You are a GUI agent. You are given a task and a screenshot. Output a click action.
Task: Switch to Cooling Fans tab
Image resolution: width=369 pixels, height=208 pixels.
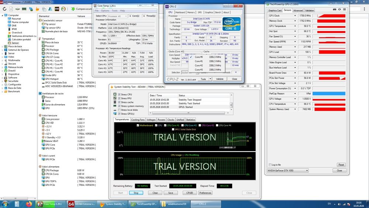[x=138, y=120]
